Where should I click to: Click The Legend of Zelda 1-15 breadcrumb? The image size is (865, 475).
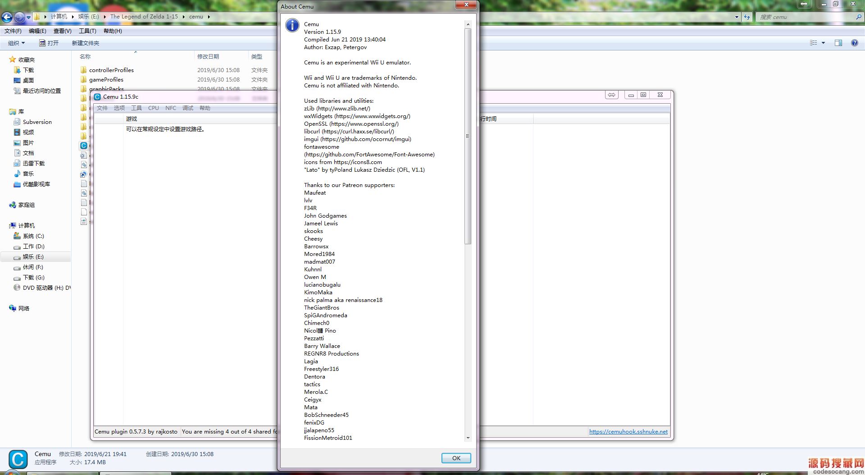point(144,17)
